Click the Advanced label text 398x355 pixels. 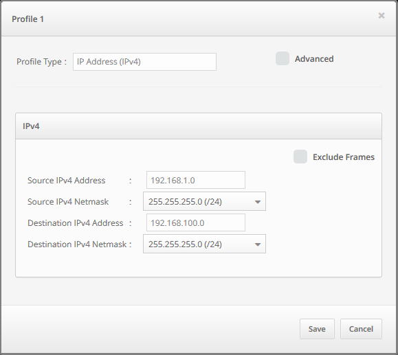[x=314, y=59]
